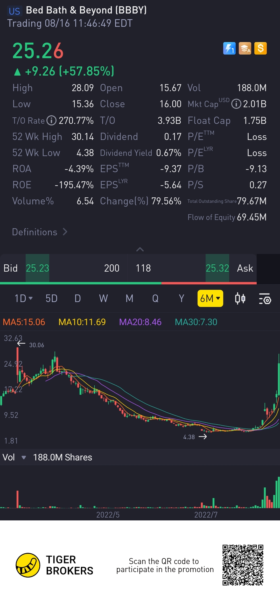Open the 1D timeframe dropdown
Viewport: 280px width, 610px height.
(x=23, y=298)
